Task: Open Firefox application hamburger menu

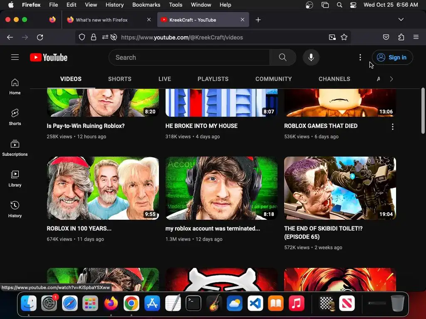Action: 416,37
